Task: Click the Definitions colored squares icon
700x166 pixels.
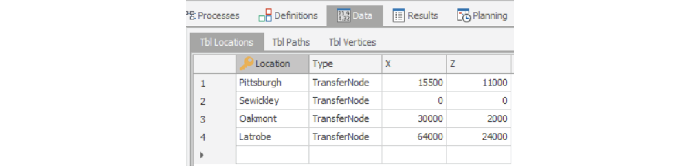Action: pyautogui.click(x=265, y=15)
